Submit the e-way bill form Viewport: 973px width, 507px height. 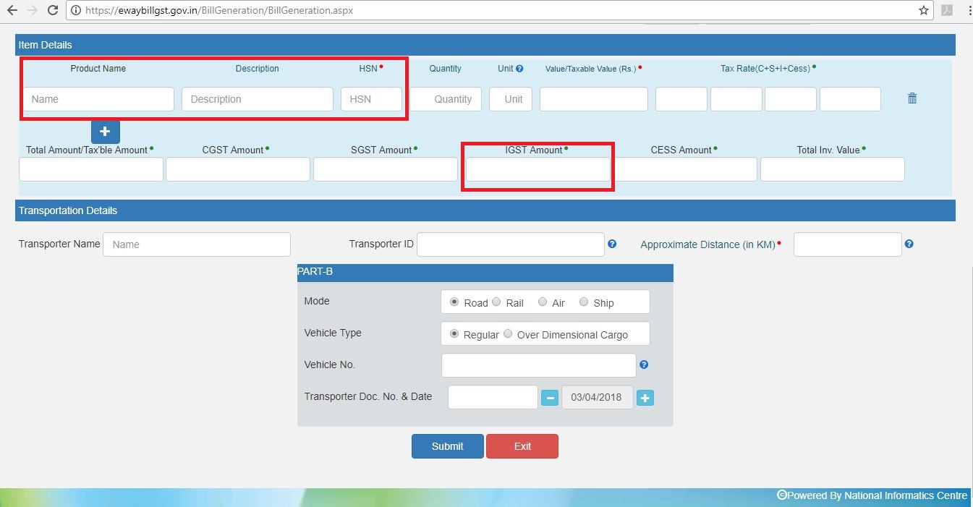coord(447,446)
